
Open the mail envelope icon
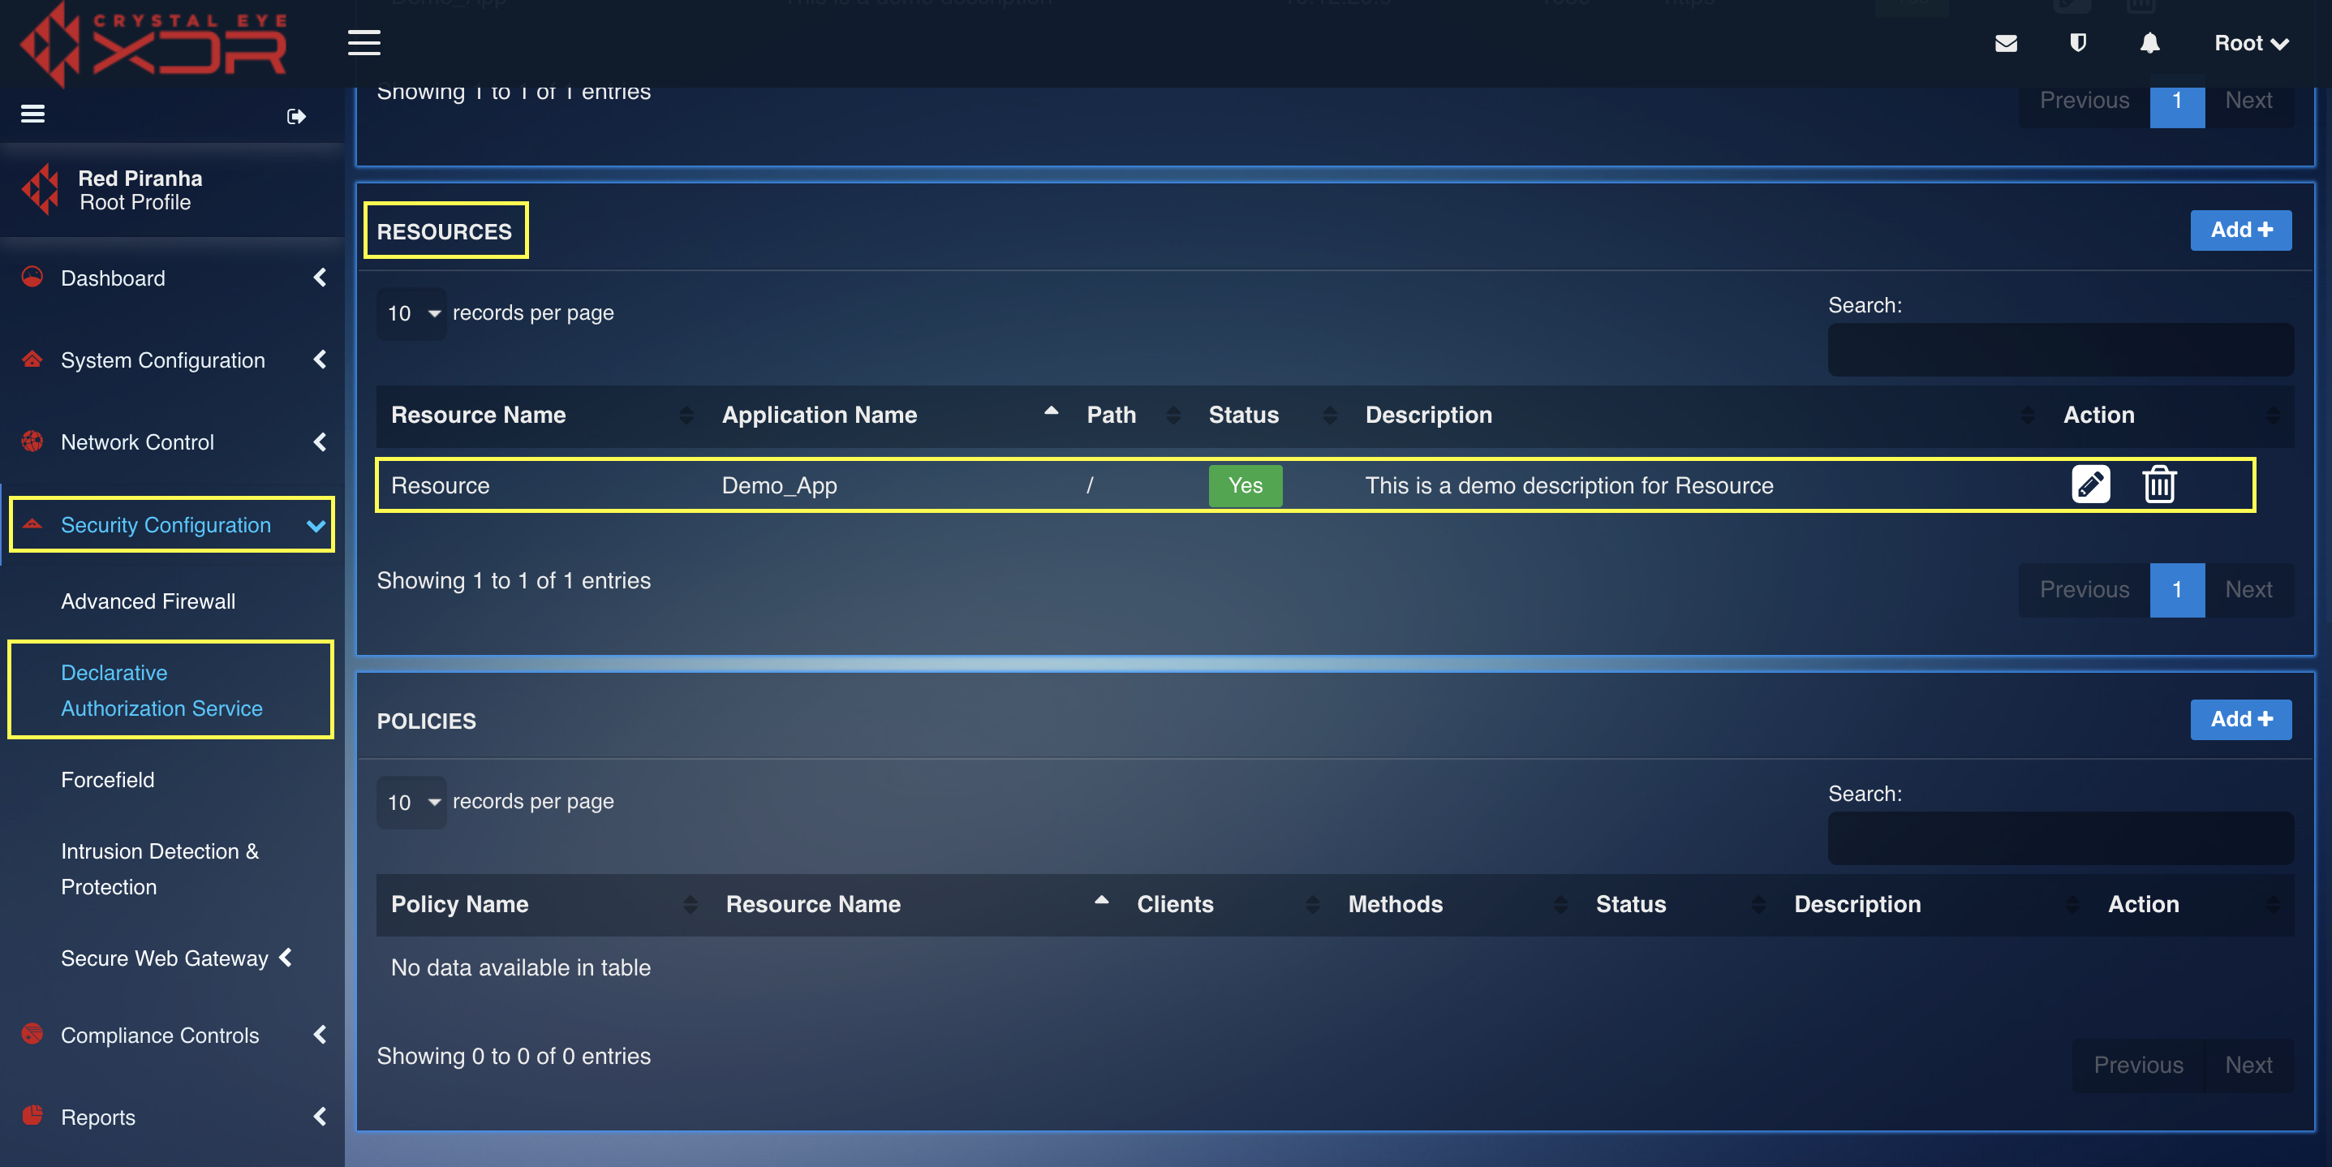click(x=2005, y=44)
